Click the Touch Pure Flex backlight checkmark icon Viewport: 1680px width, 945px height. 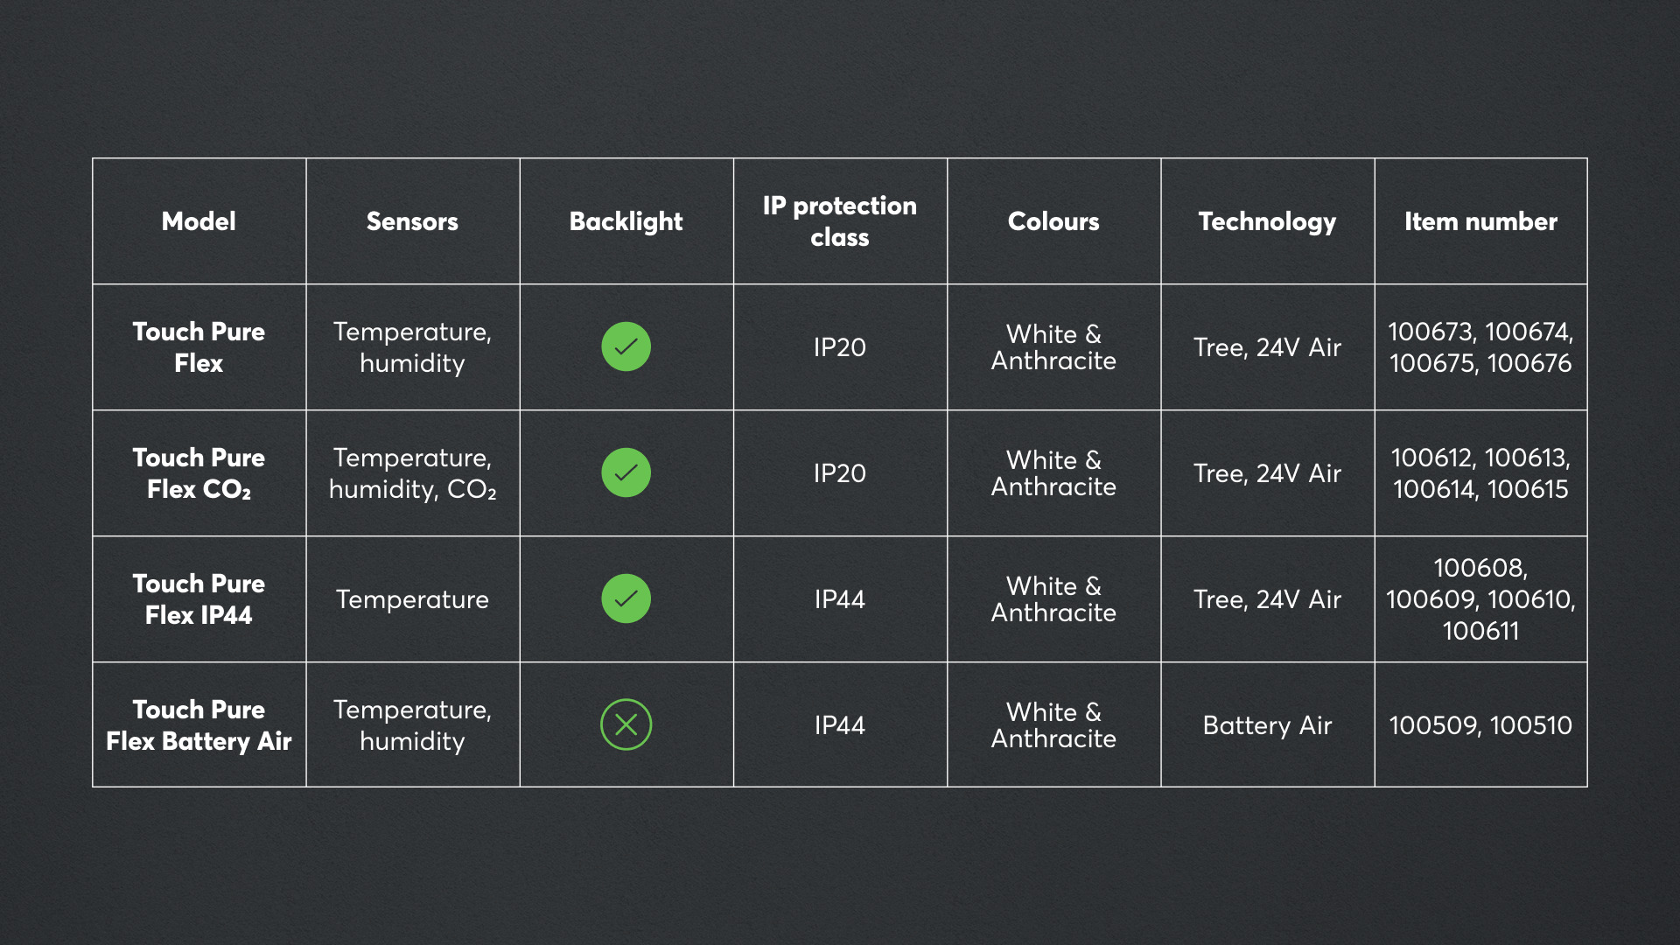coord(626,346)
